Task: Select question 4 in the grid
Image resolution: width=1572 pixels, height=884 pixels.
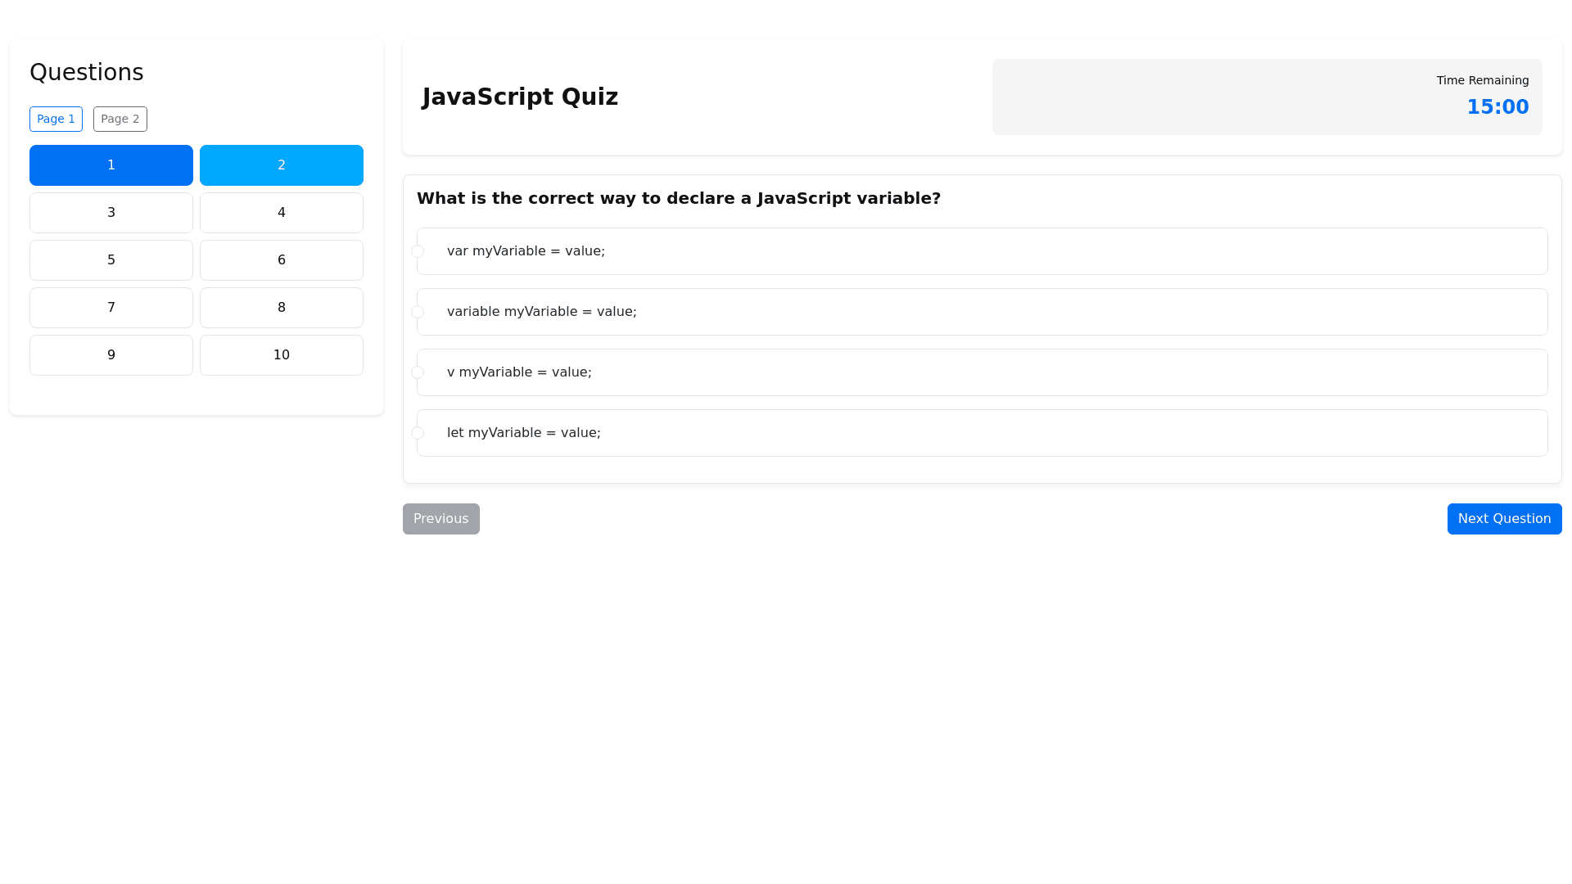Action: click(x=282, y=213)
